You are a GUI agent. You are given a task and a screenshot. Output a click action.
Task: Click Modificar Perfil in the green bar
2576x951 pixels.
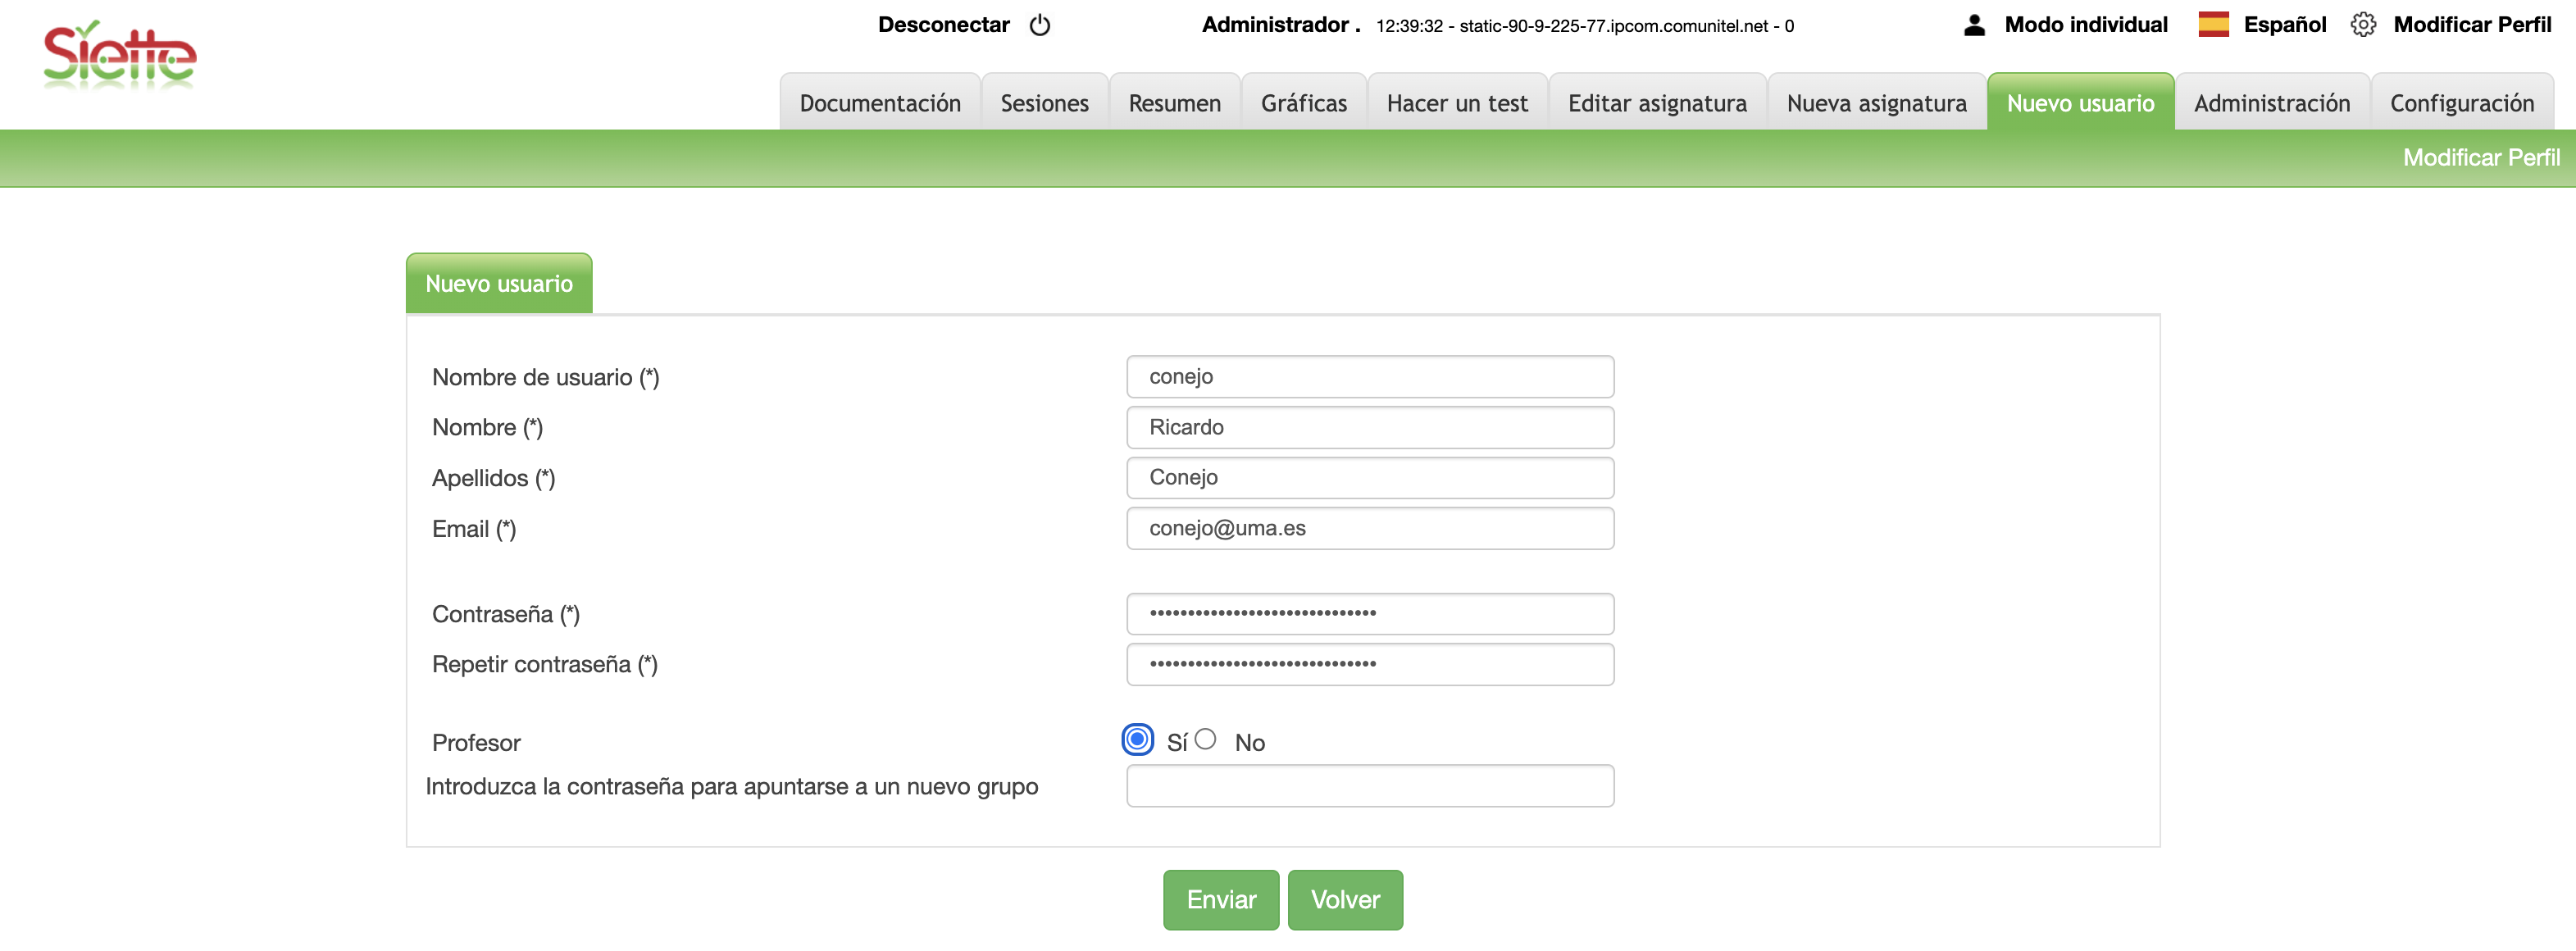click(2480, 158)
